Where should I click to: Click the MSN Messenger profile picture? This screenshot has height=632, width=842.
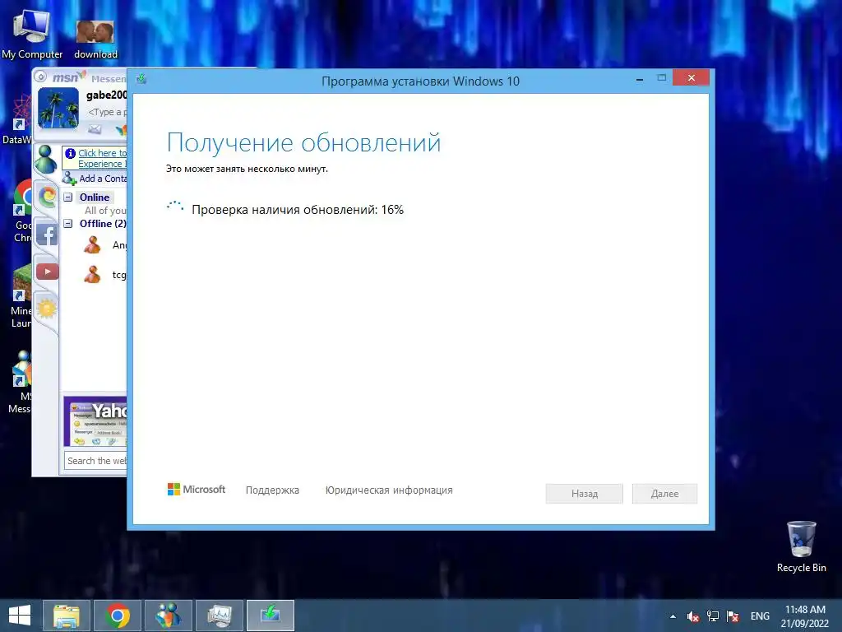point(58,109)
